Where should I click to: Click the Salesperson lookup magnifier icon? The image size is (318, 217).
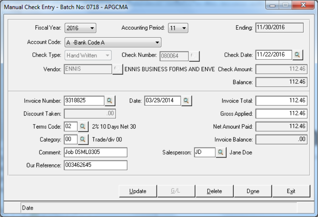coord(221,152)
